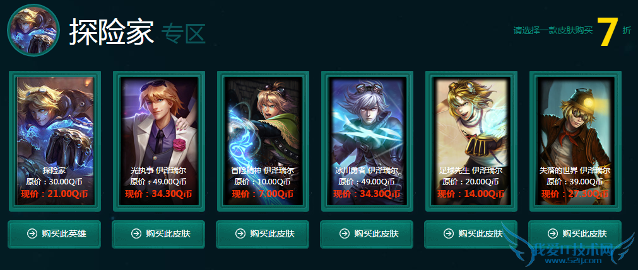Click the yellow 7 折 discount label
The image size is (638, 270).
tap(614, 31)
